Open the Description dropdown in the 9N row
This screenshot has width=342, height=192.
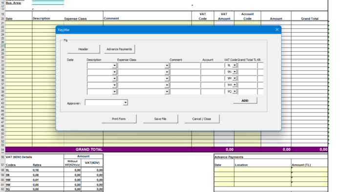[114, 72]
